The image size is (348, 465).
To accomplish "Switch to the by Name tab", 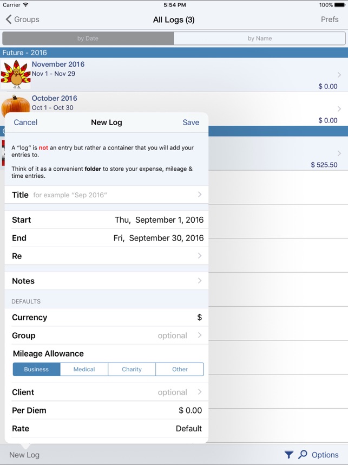I will click(x=259, y=38).
